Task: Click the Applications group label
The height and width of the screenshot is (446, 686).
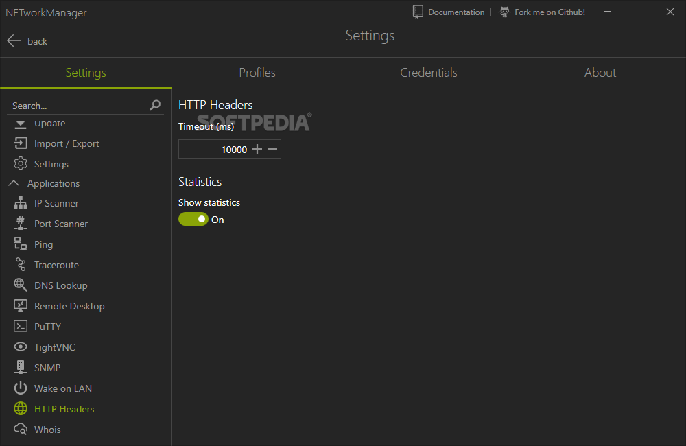Action: pyautogui.click(x=54, y=183)
